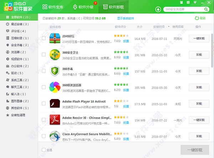Select 图形图像 (2) category

coord(19,101)
